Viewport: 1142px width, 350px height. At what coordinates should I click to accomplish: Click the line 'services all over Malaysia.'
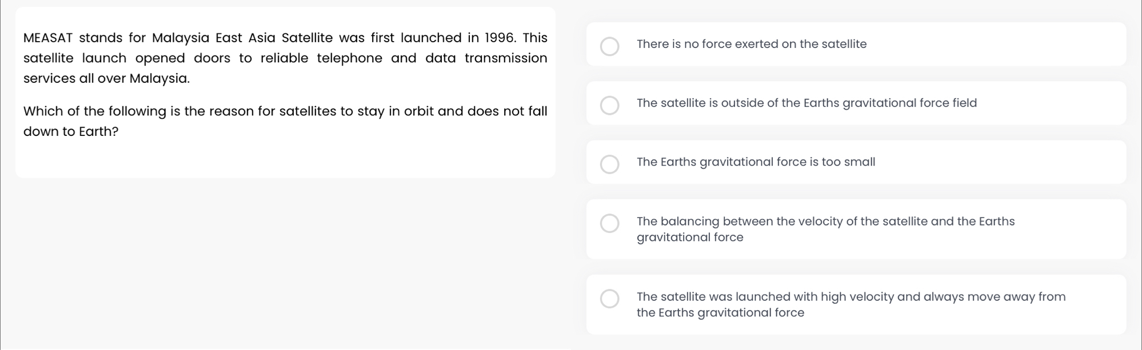106,78
